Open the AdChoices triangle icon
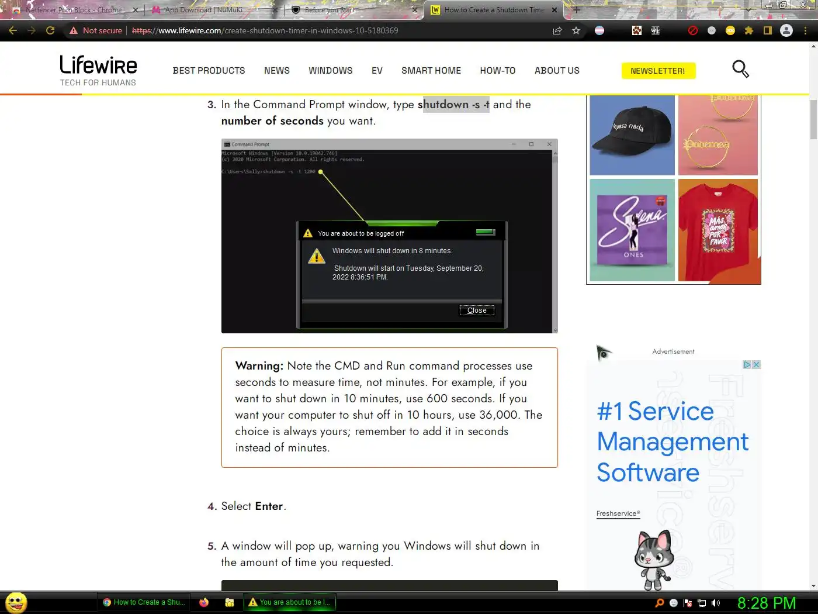818x614 pixels. (x=747, y=364)
